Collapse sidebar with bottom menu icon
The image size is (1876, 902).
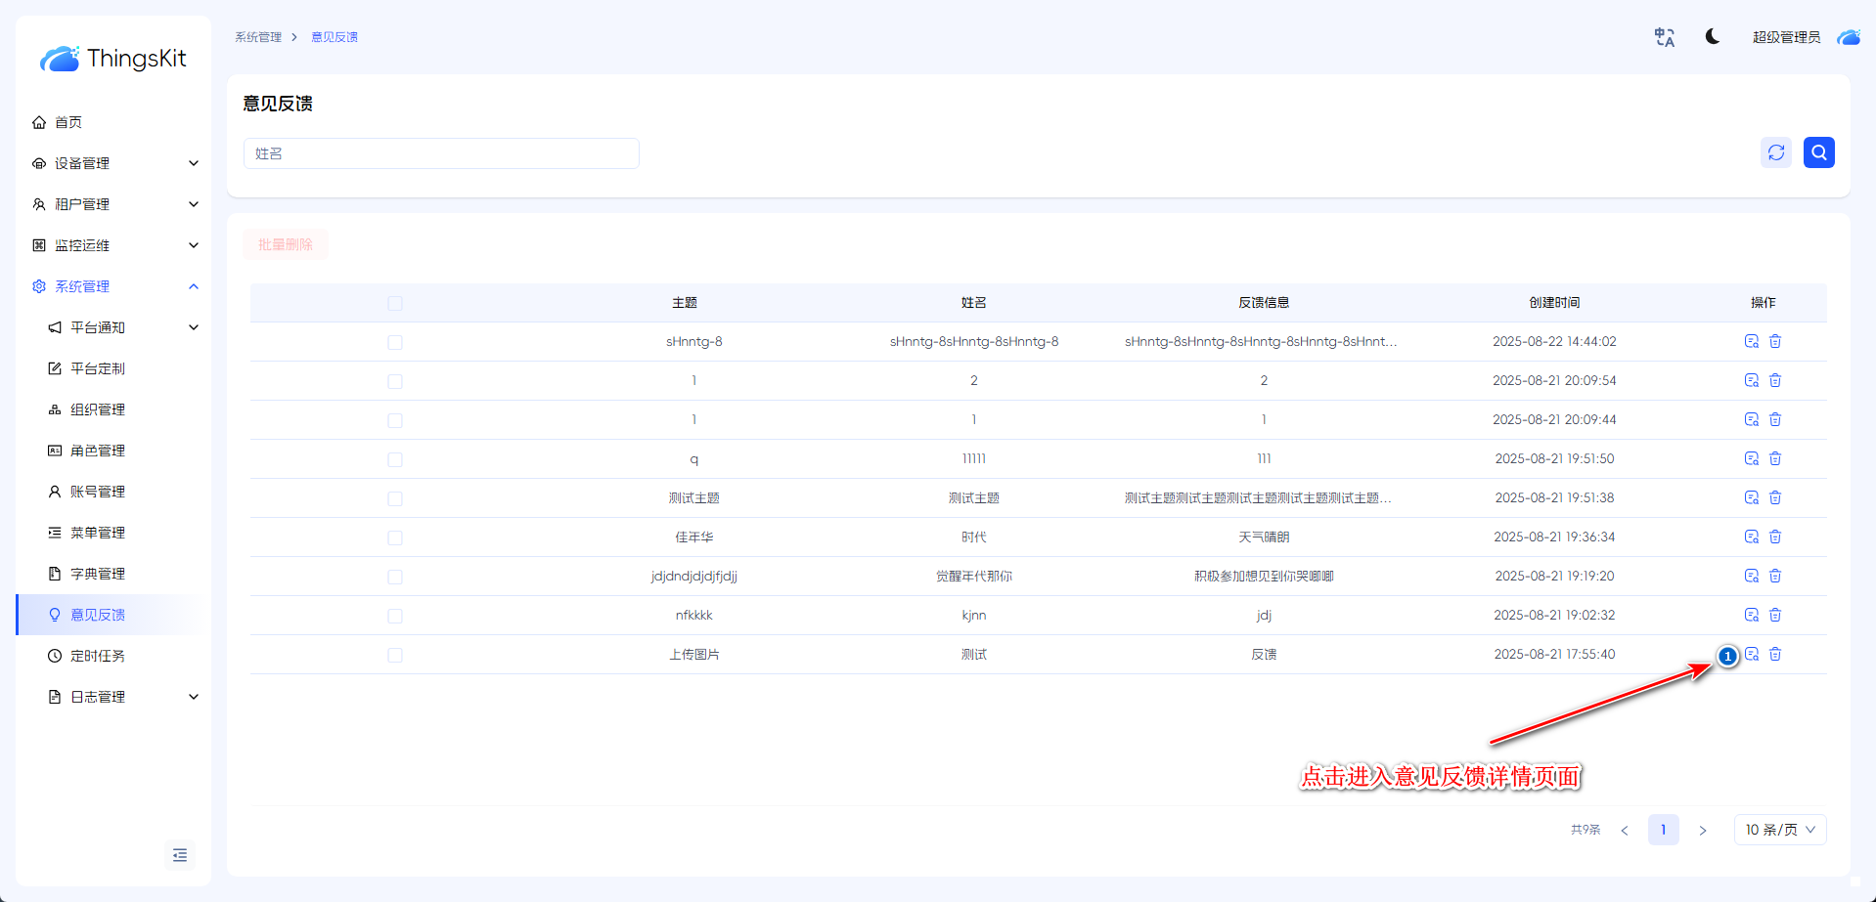tap(180, 855)
